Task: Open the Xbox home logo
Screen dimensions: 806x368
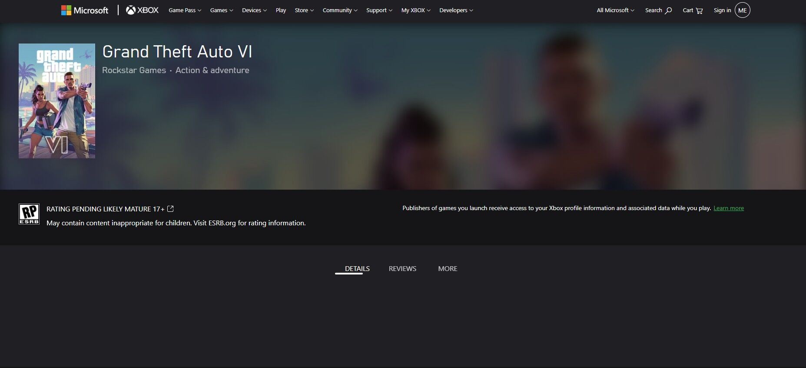Action: pyautogui.click(x=142, y=10)
